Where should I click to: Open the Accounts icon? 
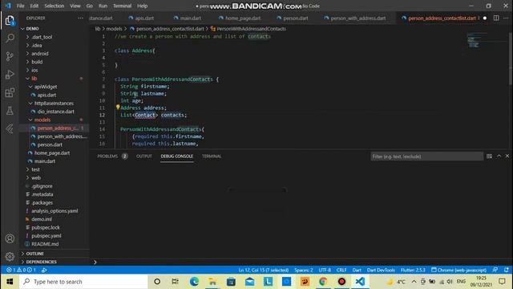tap(10, 238)
